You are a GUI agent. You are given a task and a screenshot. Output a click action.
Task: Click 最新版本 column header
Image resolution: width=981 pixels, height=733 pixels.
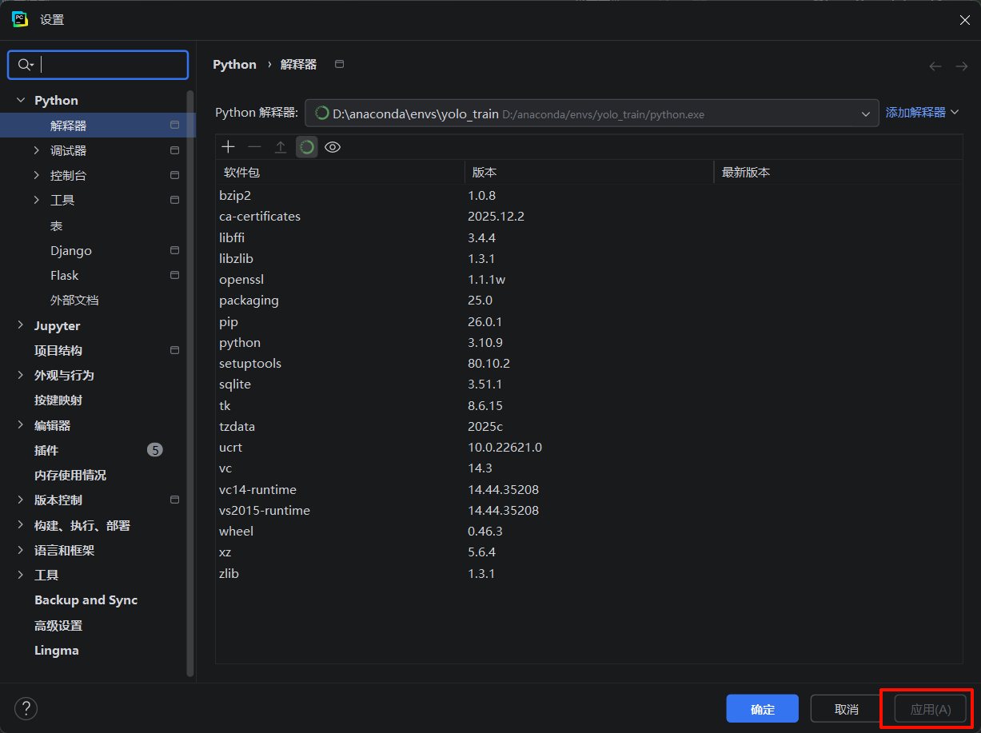(838, 172)
